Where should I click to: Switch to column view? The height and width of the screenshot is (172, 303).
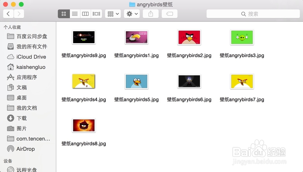[85, 14]
